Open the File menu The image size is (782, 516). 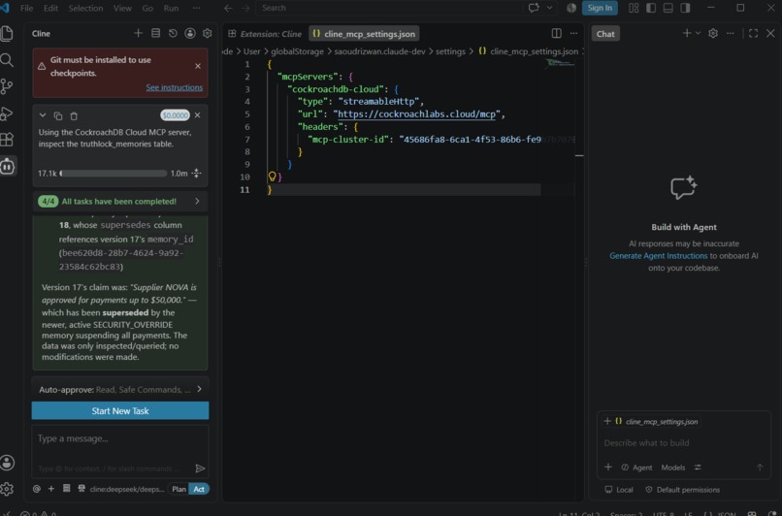[x=26, y=8]
